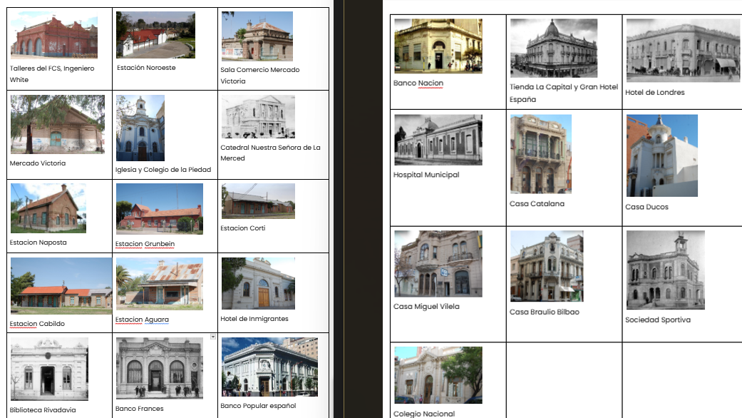Select the Casa Catalana photo
The height and width of the screenshot is (418, 742).
(541, 154)
